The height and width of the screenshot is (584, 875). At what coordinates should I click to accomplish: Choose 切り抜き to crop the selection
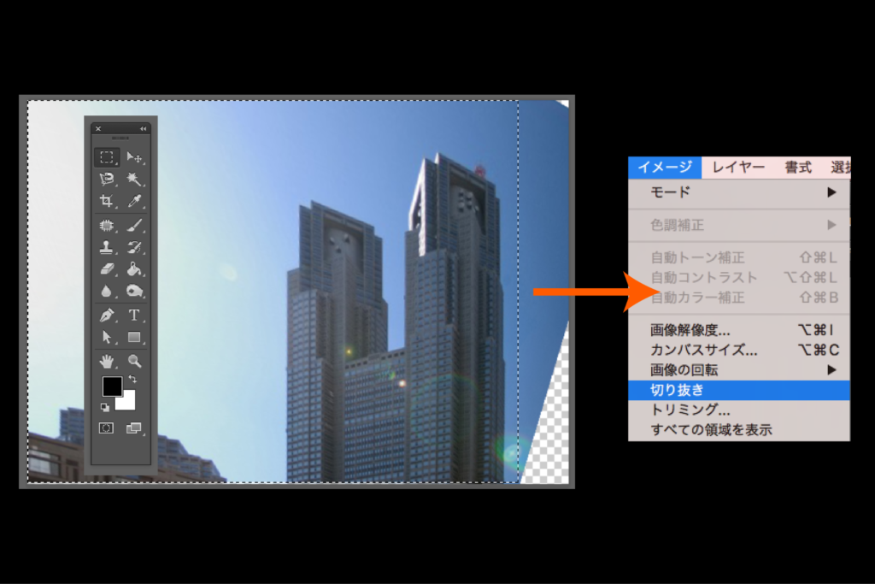[x=739, y=390]
